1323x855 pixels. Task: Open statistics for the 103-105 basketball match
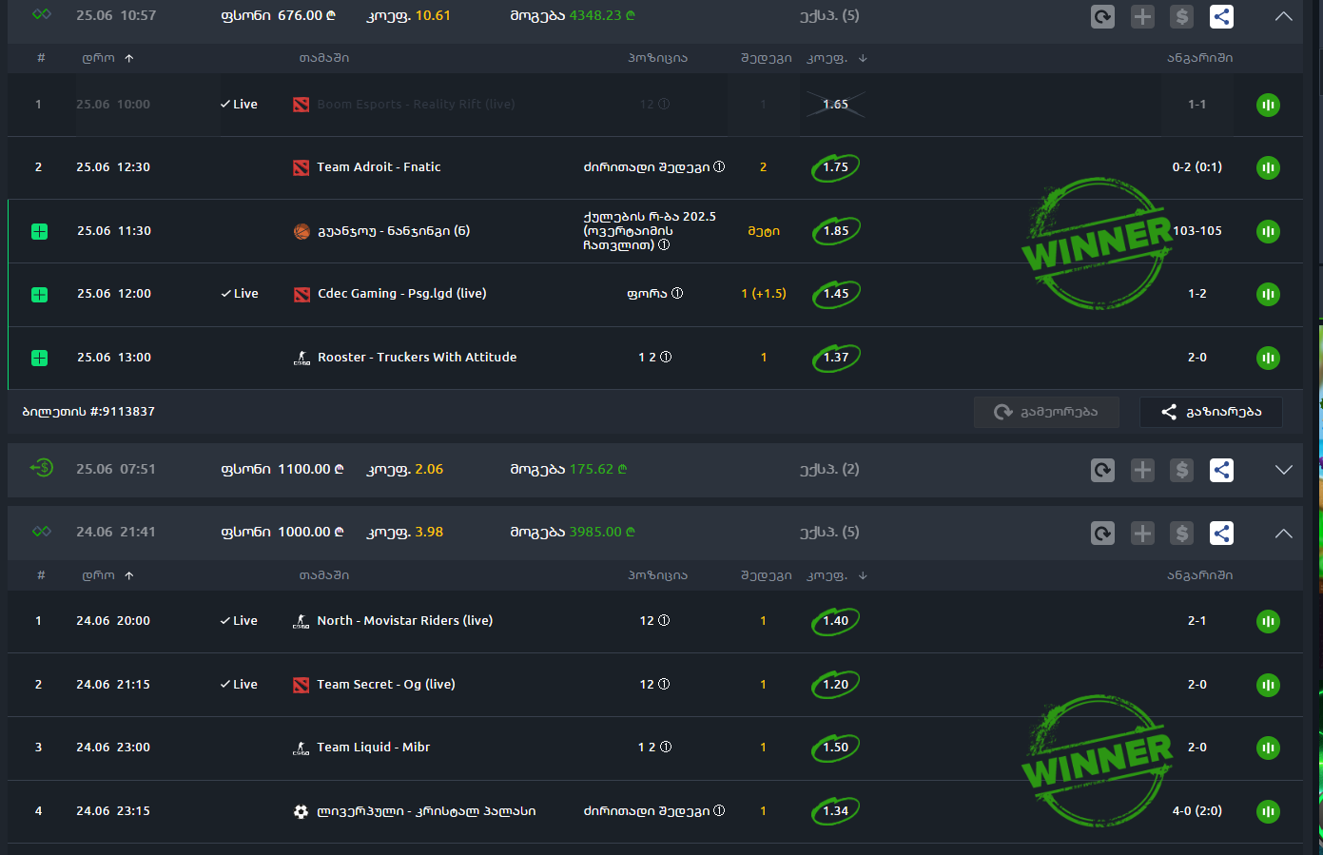[x=1268, y=231]
